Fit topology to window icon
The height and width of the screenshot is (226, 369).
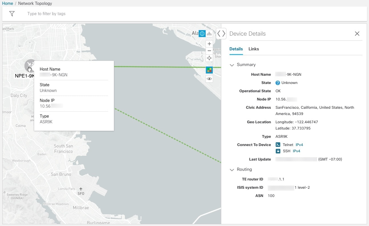(209, 58)
